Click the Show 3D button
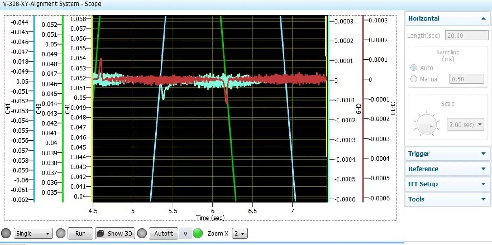 click(x=115, y=233)
